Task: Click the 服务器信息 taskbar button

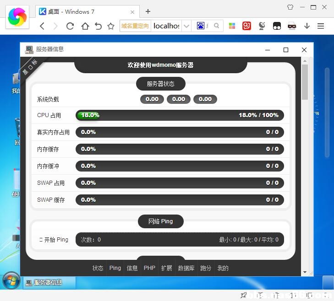Action: (x=49, y=283)
